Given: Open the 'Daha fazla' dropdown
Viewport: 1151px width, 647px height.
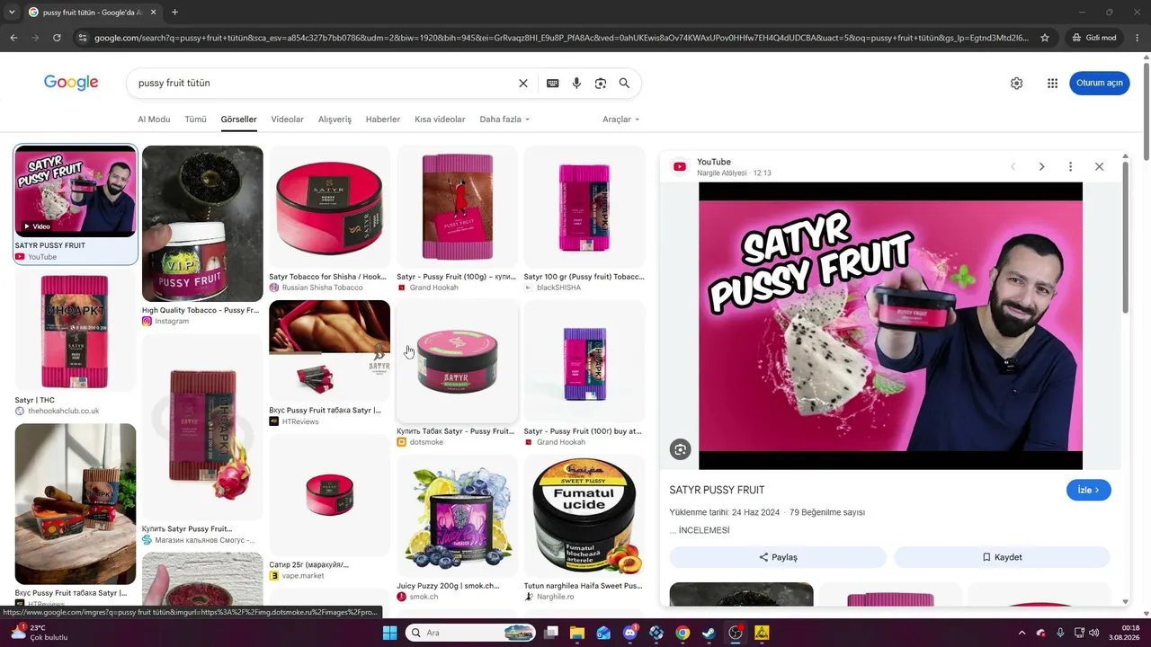Looking at the screenshot, I should click(x=504, y=120).
